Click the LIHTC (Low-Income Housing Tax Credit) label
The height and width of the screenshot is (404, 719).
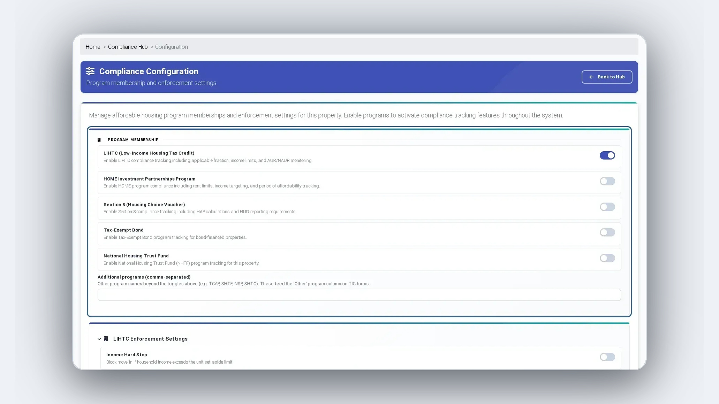click(x=149, y=153)
